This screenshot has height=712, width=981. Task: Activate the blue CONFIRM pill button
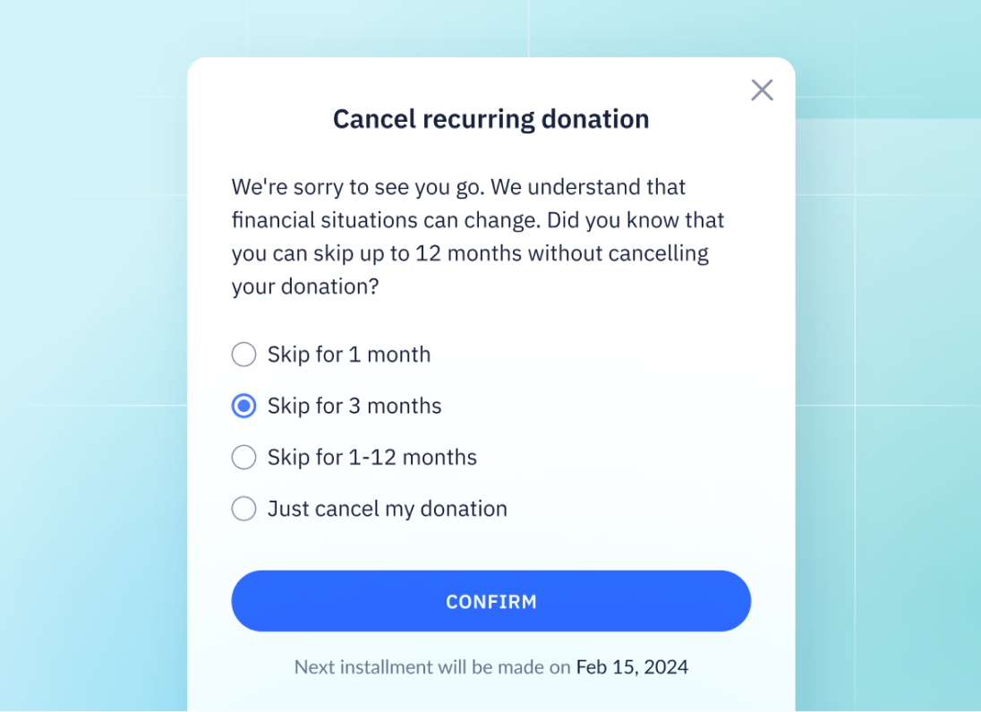490,601
